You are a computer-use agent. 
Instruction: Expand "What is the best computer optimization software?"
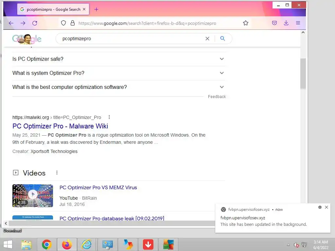coord(119,87)
